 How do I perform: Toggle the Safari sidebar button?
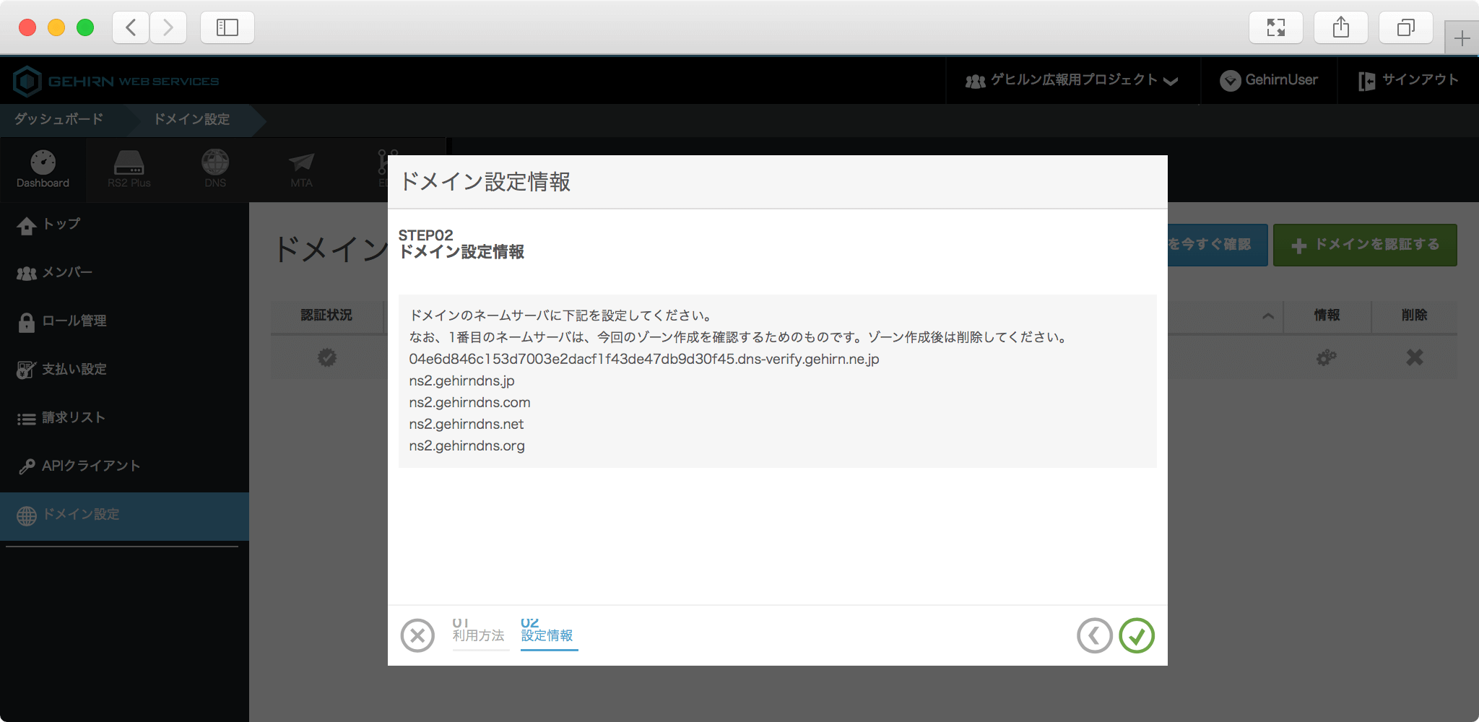[227, 28]
